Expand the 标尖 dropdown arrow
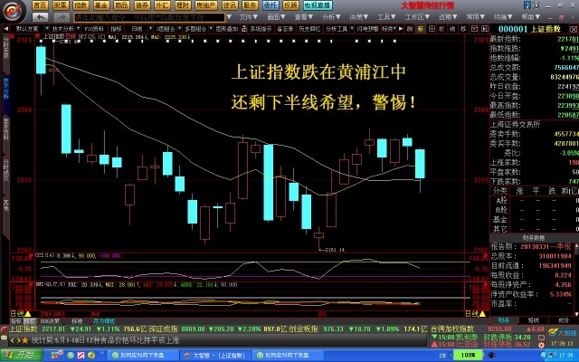579x362 pixels. (x=395, y=29)
